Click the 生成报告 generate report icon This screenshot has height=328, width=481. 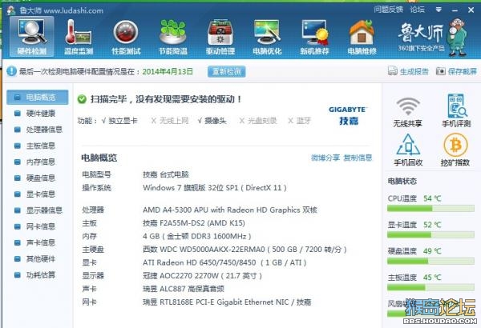click(x=393, y=70)
